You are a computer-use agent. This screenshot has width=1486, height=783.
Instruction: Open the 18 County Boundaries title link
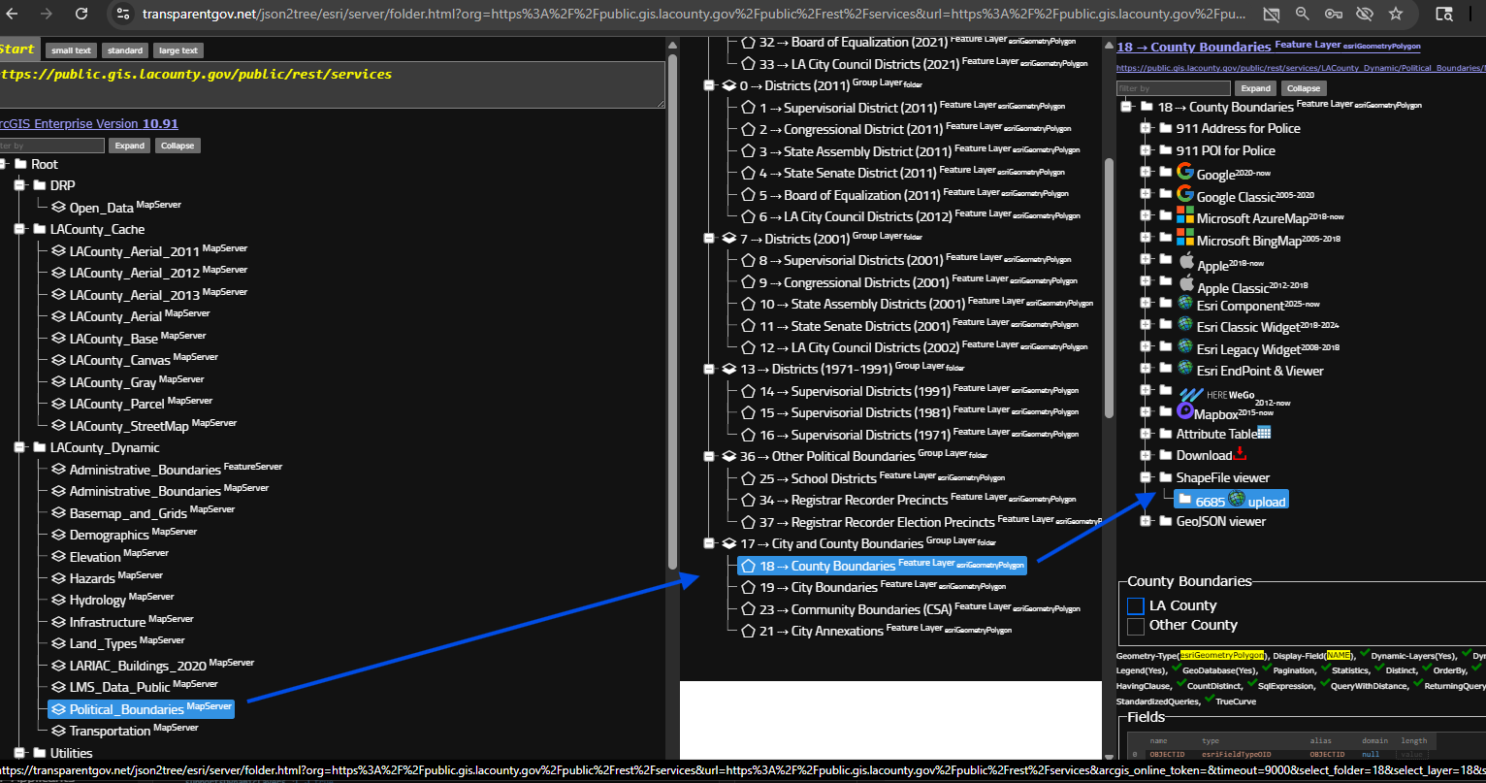pyautogui.click(x=1193, y=47)
